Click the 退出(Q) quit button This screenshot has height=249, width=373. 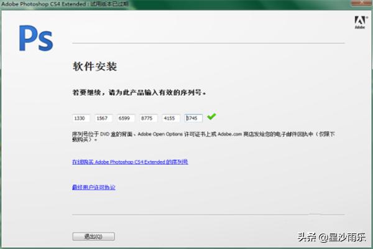click(93, 237)
